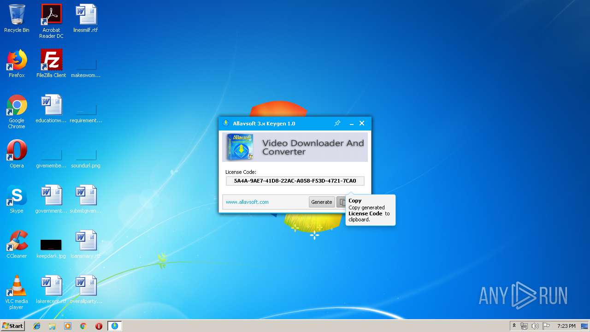The width and height of the screenshot is (590, 332).
Task: Open Opera from the taskbar
Action: [99, 326]
